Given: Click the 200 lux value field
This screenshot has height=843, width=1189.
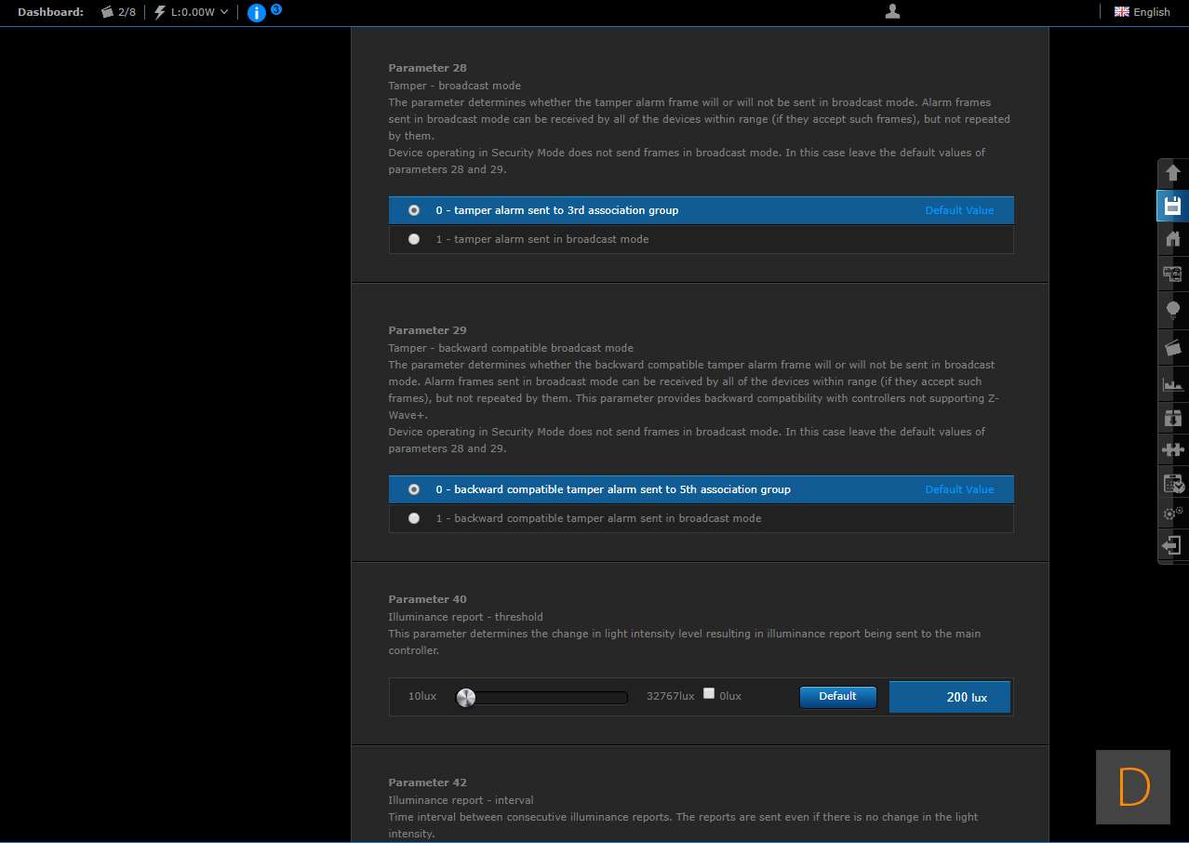Looking at the screenshot, I should [949, 697].
